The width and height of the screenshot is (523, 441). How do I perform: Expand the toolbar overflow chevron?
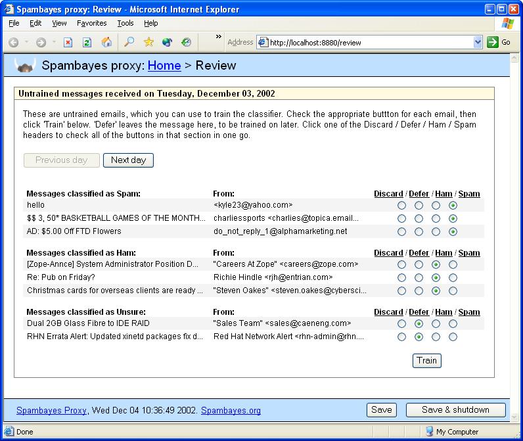[x=219, y=37]
